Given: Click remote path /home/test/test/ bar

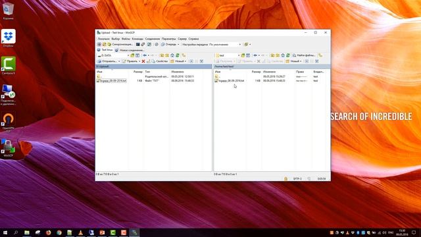Looking at the screenshot, I should (272, 66).
